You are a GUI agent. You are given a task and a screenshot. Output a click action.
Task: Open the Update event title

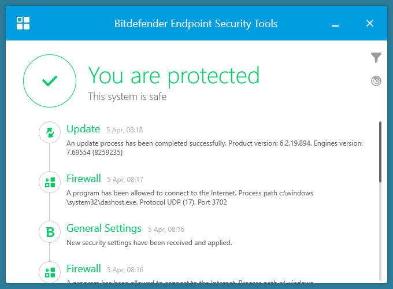83,129
